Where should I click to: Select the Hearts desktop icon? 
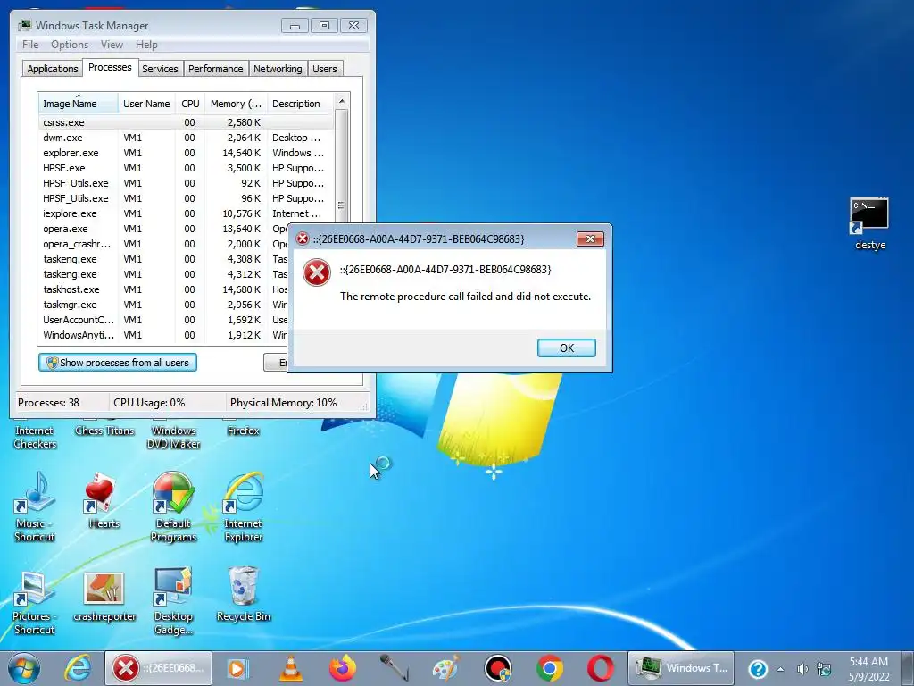[104, 500]
